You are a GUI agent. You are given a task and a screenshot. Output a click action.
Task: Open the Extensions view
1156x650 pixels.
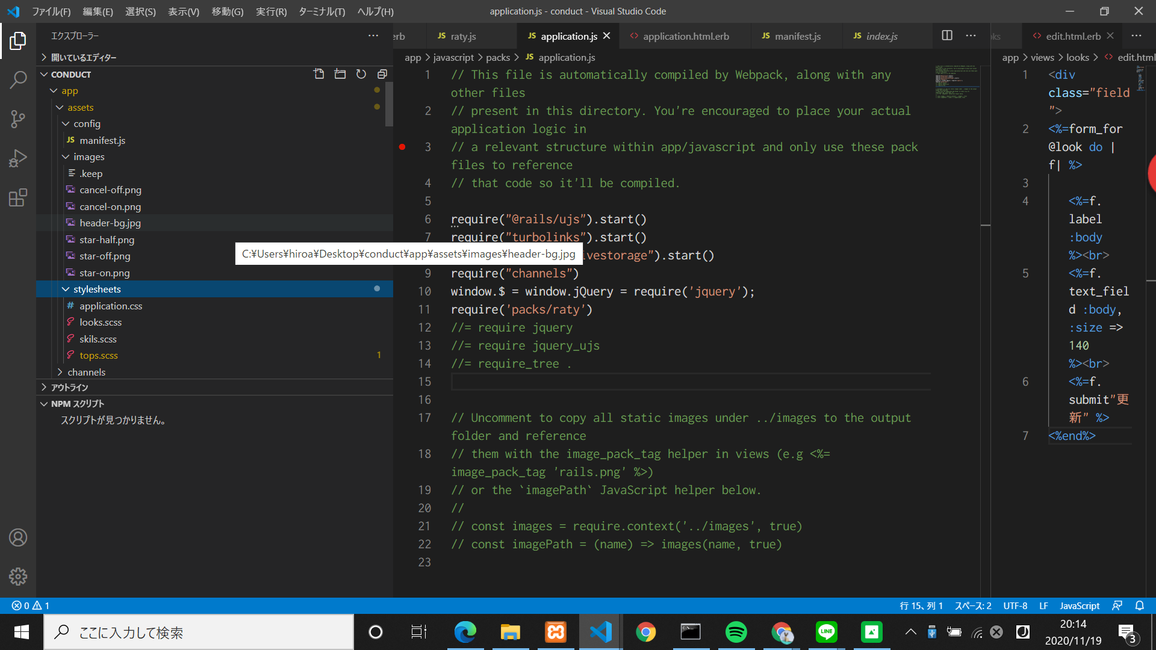[x=18, y=197]
